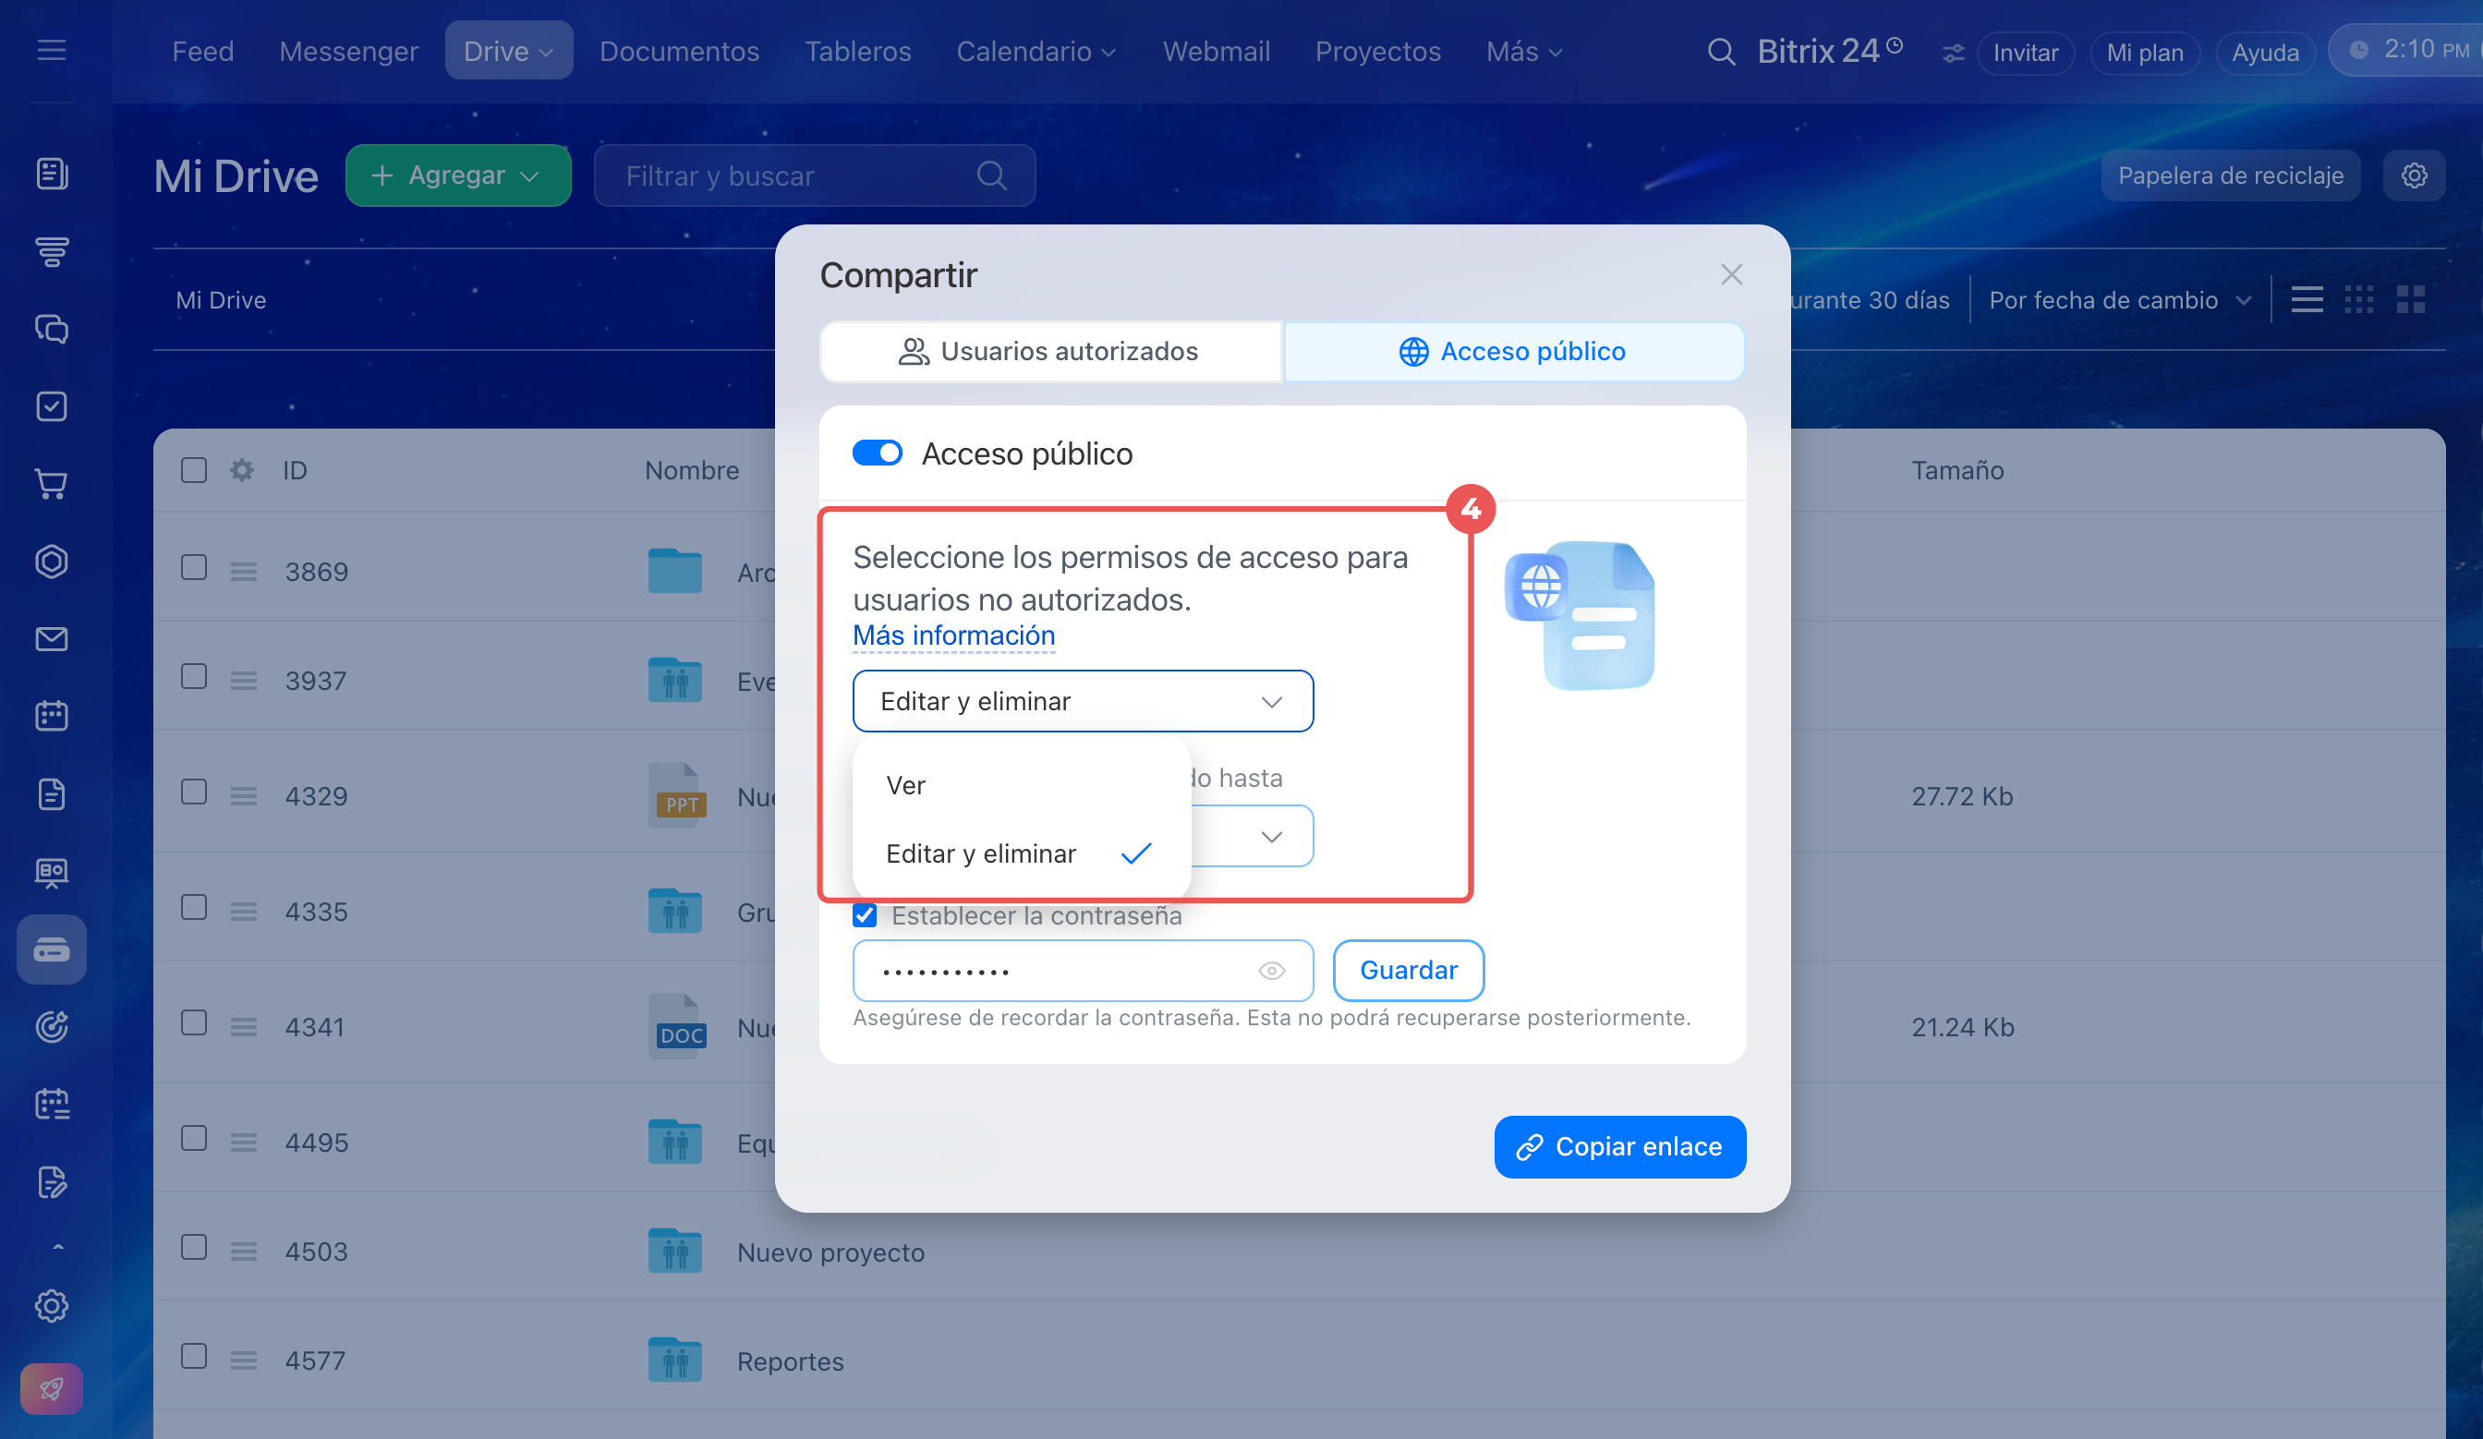
Task: Open Mi Drive settings gear at top right
Action: (2413, 175)
